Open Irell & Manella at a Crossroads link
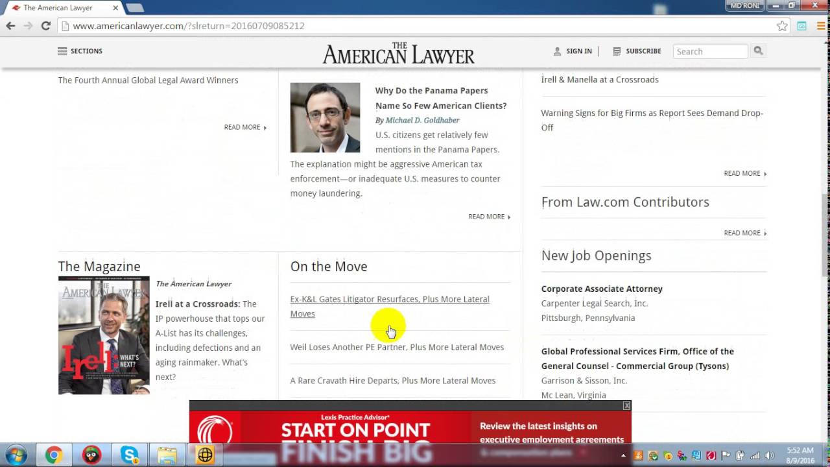The width and height of the screenshot is (830, 467). click(600, 80)
